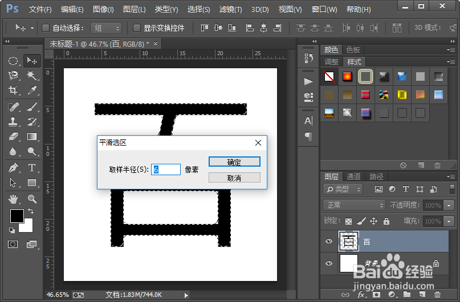460x302 pixels.
Task: Select the Blur tool
Action: (13, 151)
